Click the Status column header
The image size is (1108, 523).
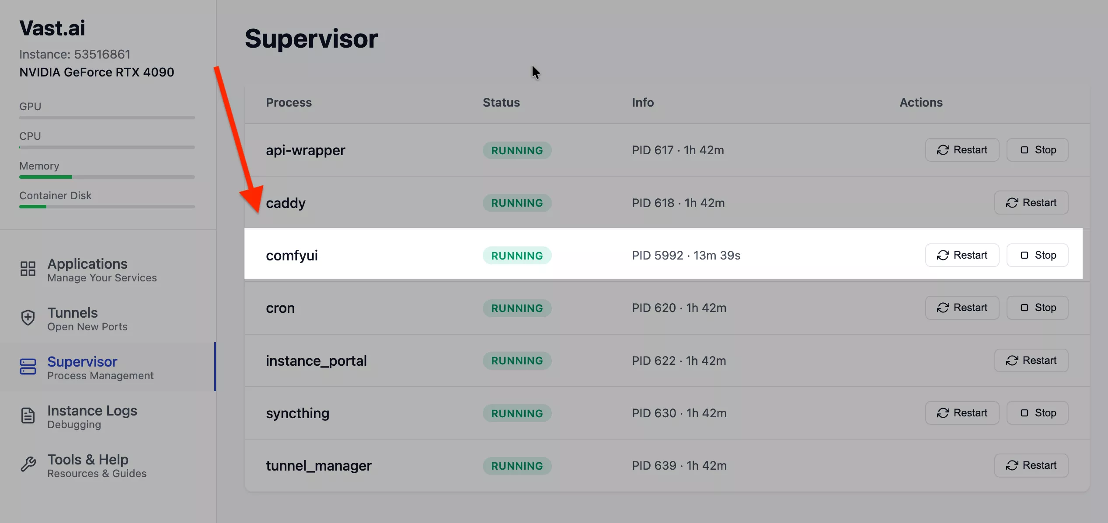click(501, 102)
